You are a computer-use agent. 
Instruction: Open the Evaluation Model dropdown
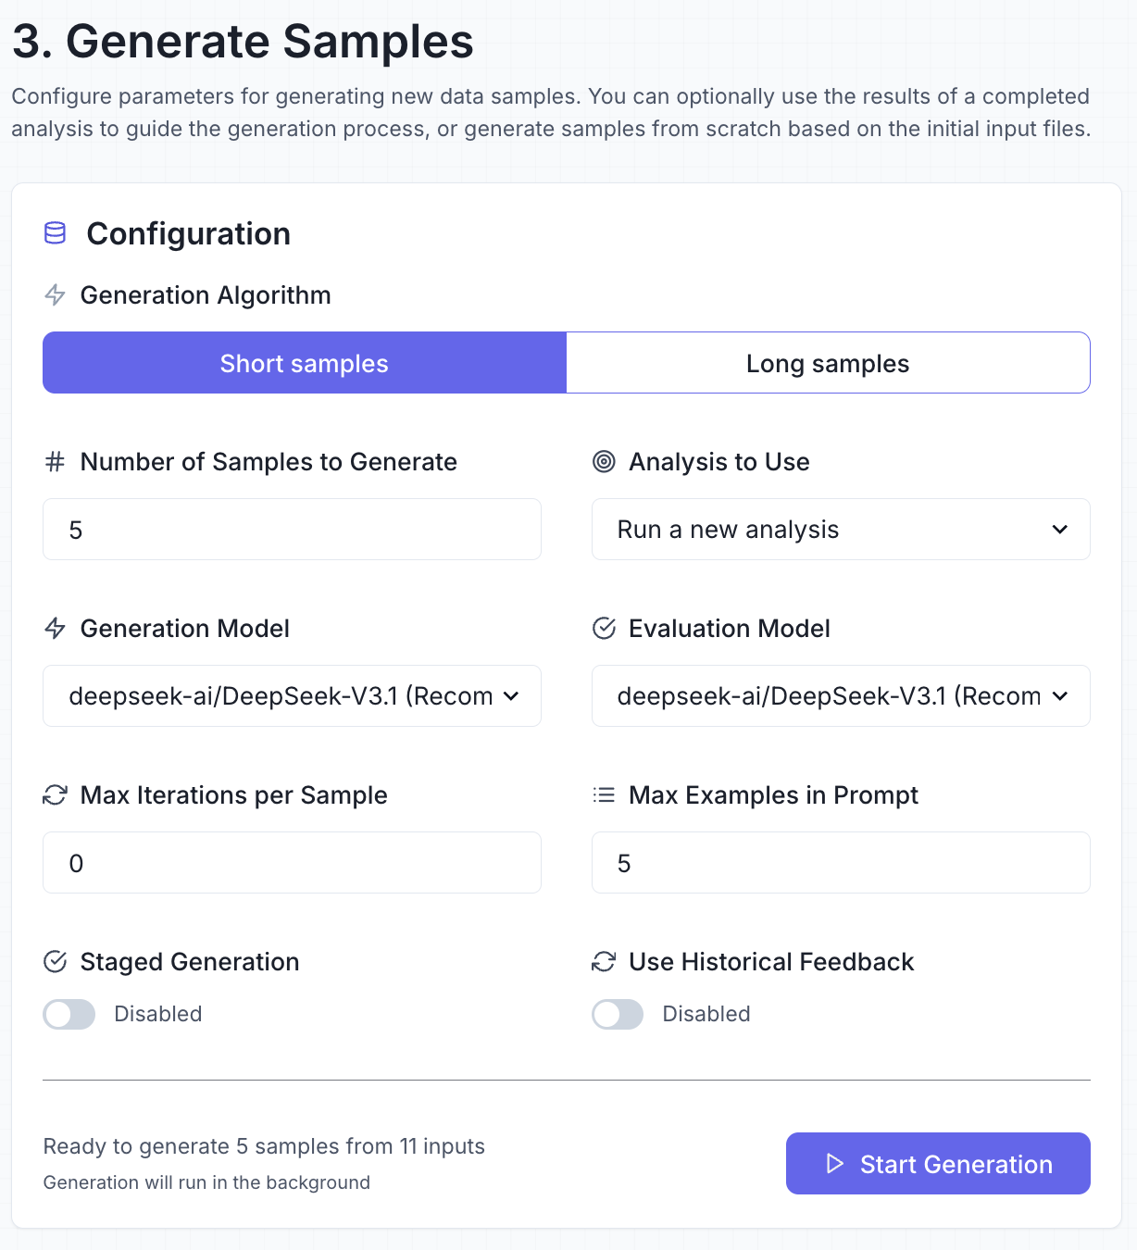[840, 695]
